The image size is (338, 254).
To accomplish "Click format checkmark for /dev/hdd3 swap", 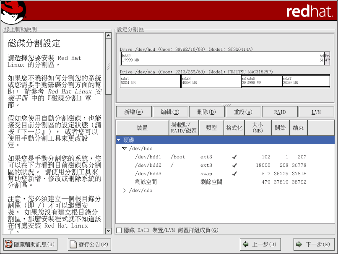I will pos(234,174).
